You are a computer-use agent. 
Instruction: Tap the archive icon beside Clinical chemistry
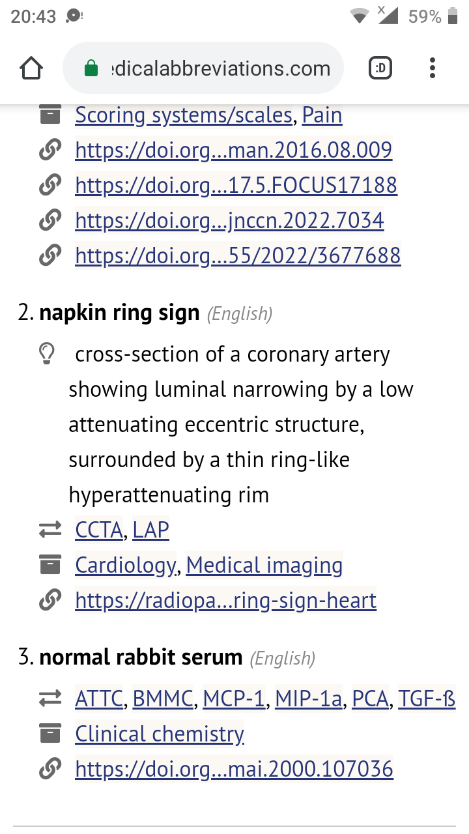pyautogui.click(x=50, y=734)
